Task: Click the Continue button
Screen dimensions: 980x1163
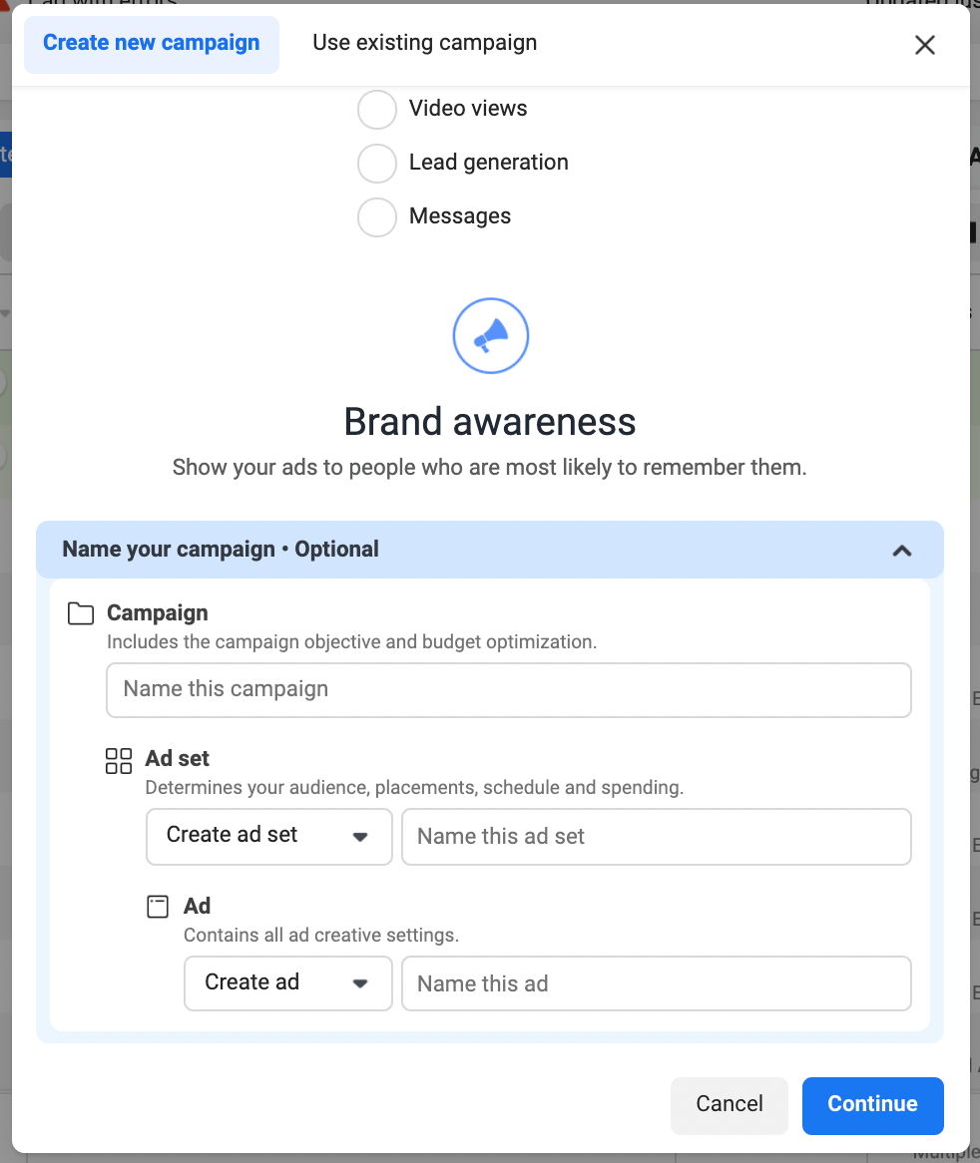Action: click(872, 1105)
